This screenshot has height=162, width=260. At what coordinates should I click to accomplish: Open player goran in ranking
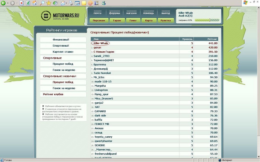[x=97, y=47]
